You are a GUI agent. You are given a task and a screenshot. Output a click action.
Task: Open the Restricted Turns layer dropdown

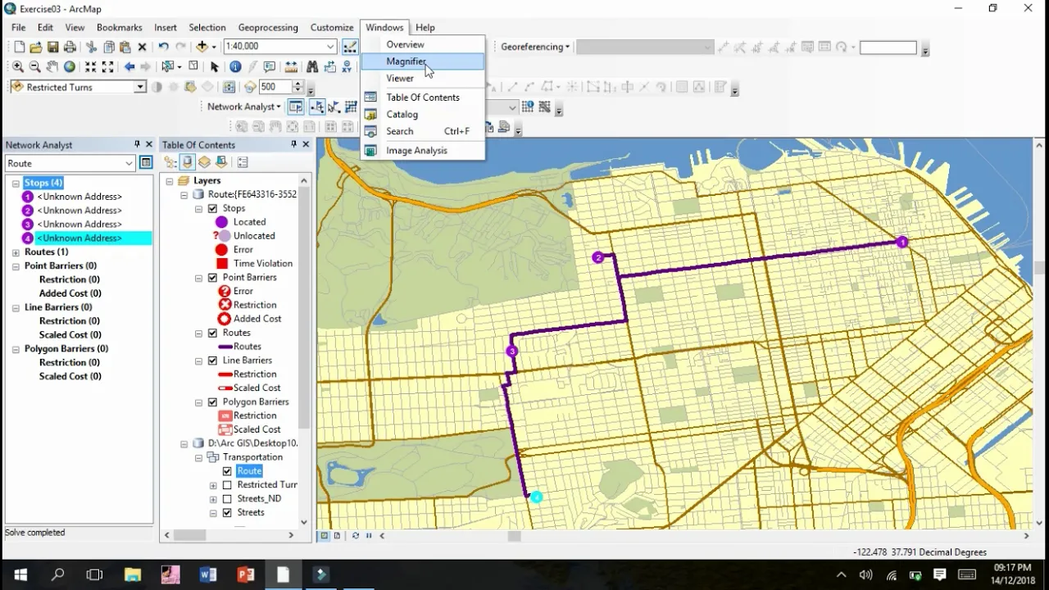140,87
